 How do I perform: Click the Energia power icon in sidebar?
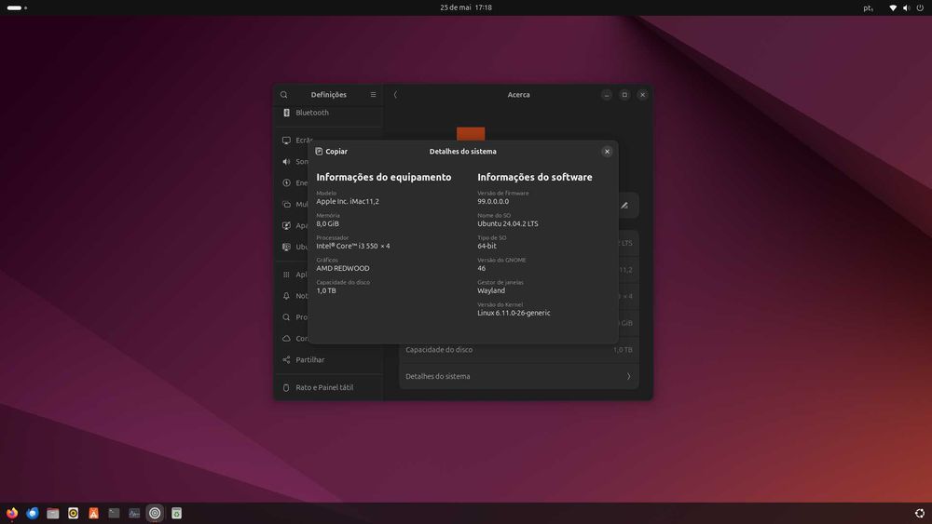pyautogui.click(x=286, y=183)
